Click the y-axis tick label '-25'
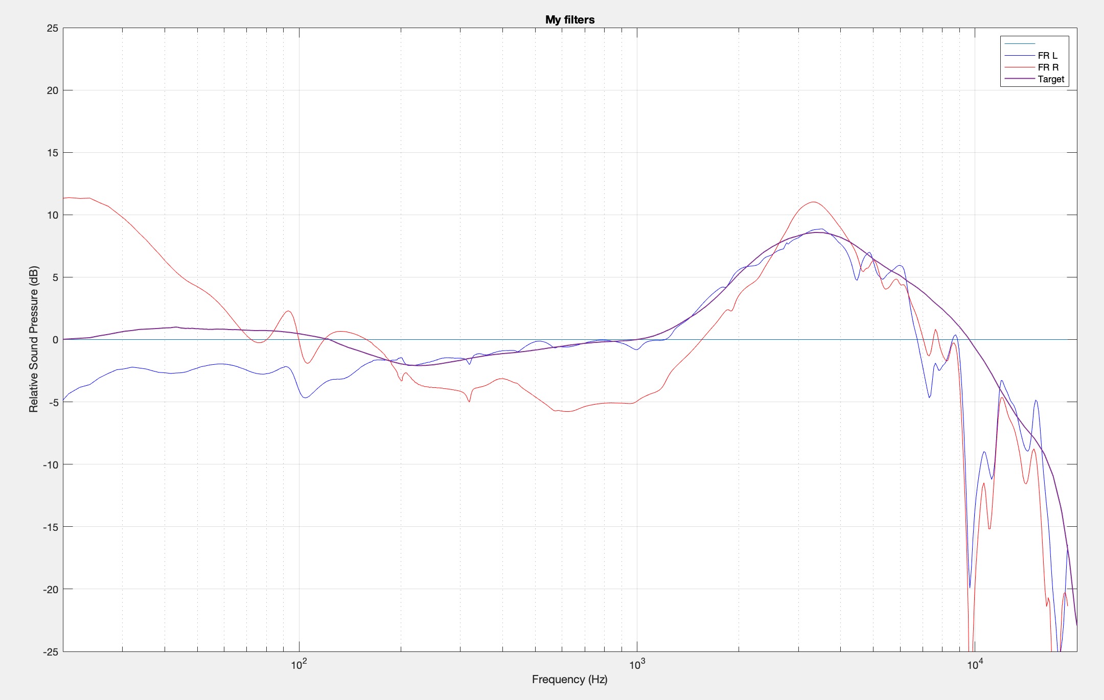This screenshot has height=700, width=1104. click(50, 651)
